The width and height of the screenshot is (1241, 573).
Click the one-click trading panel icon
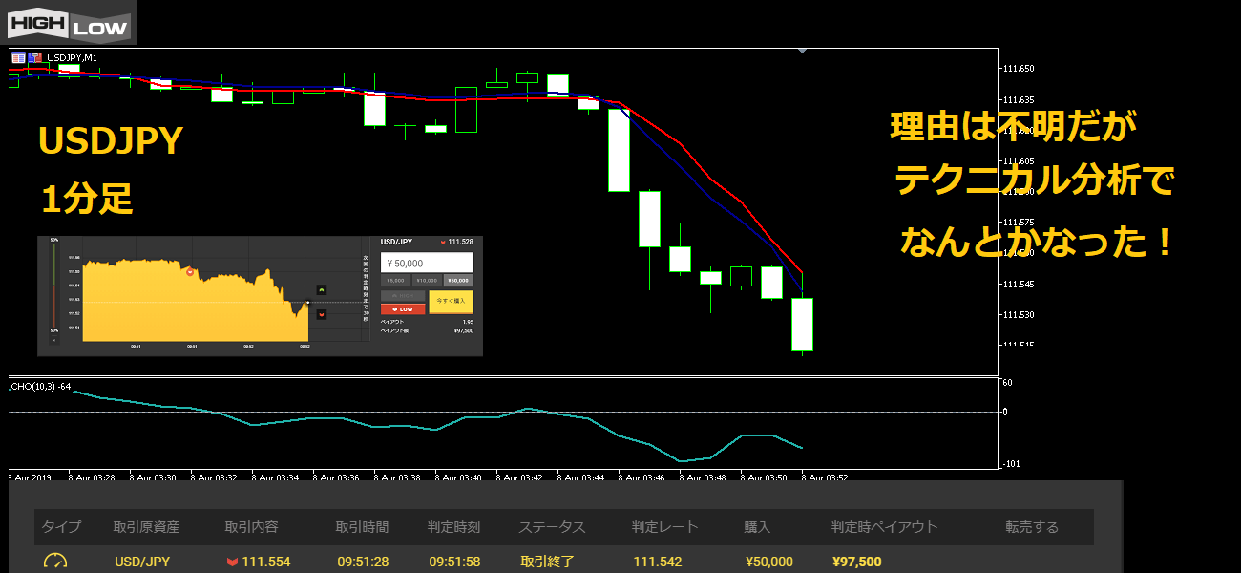pyautogui.click(x=18, y=57)
